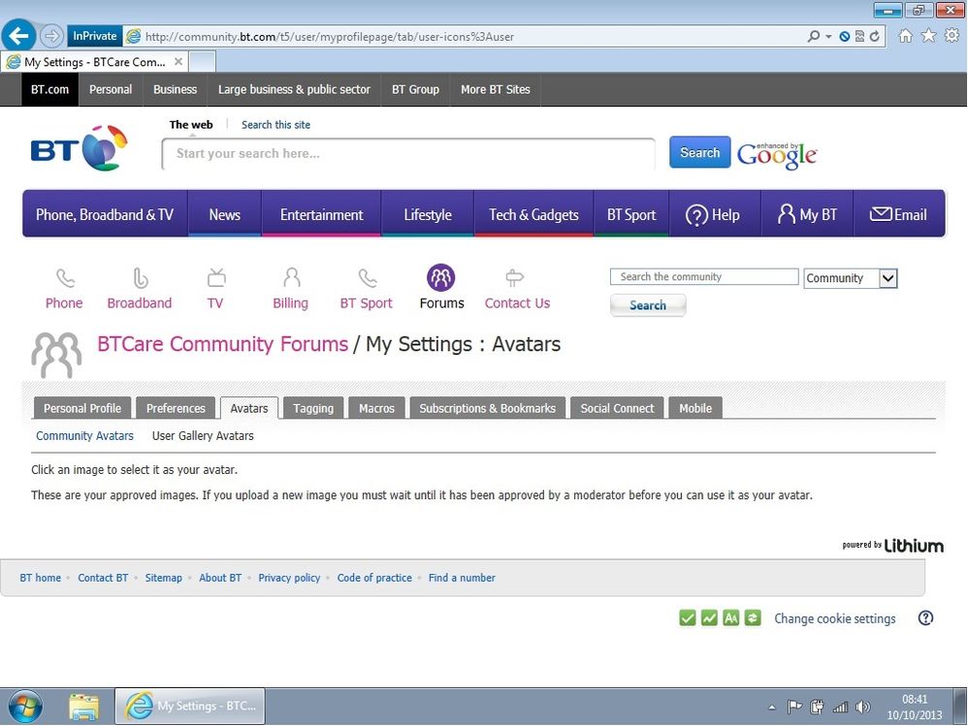Open Community Avatars sub-tab
The image size is (968, 726).
84,435
